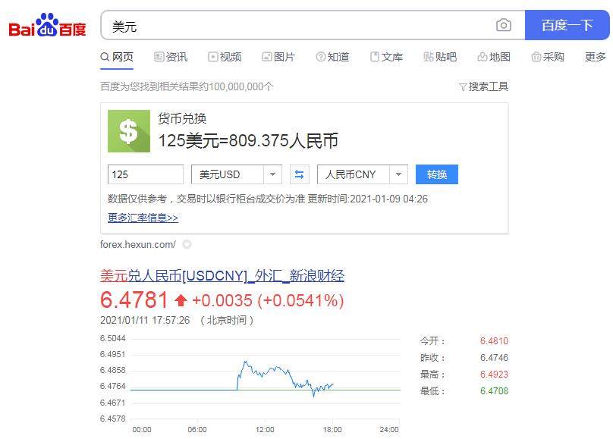Click the 百度一下 search button
Viewport: 613px width, 439px height.
(567, 25)
